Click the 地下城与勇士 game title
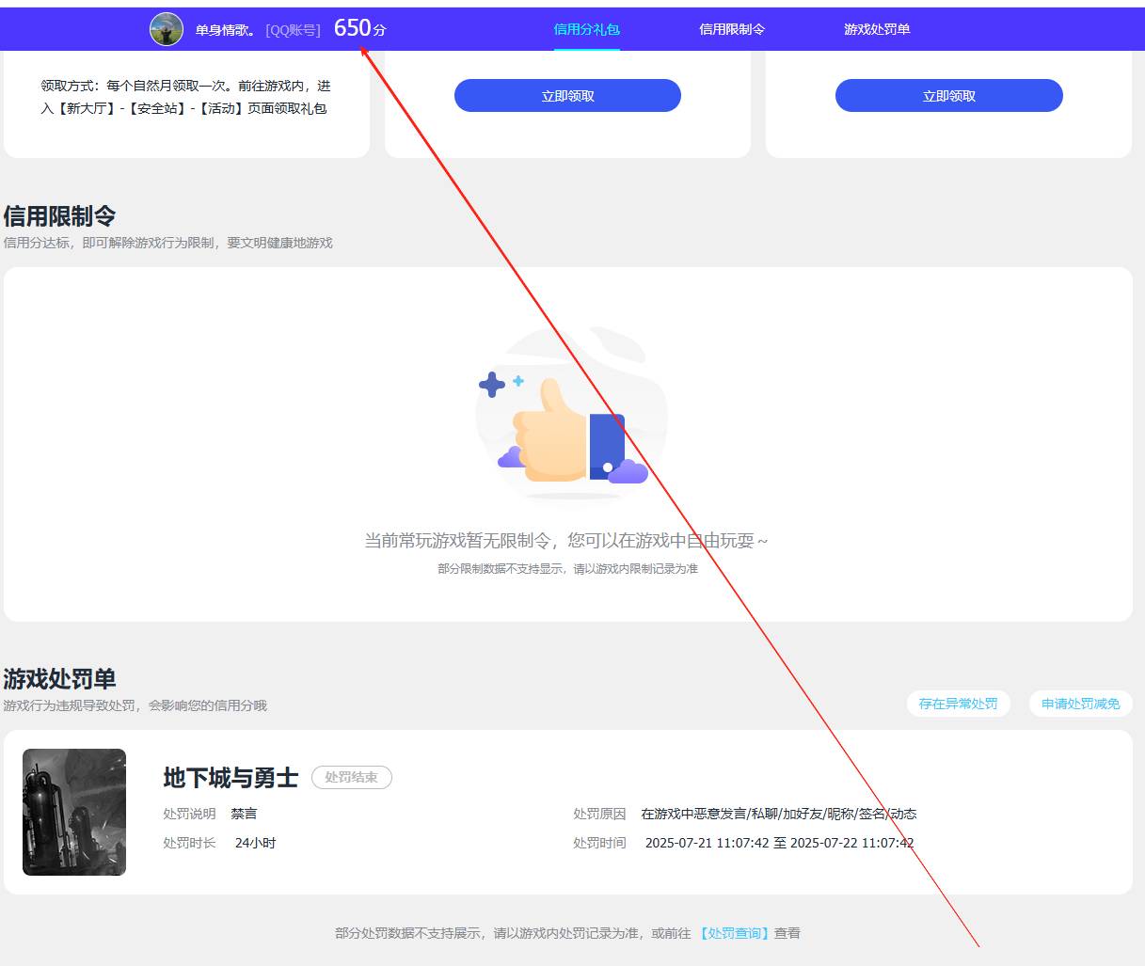 229,779
